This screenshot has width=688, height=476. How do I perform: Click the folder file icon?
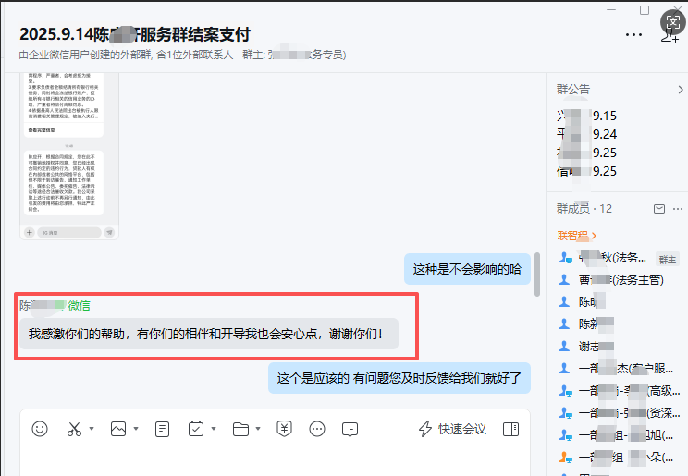pyautogui.click(x=240, y=429)
